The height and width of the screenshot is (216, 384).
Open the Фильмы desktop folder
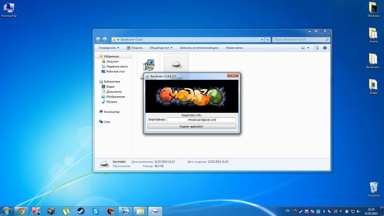[373, 10]
